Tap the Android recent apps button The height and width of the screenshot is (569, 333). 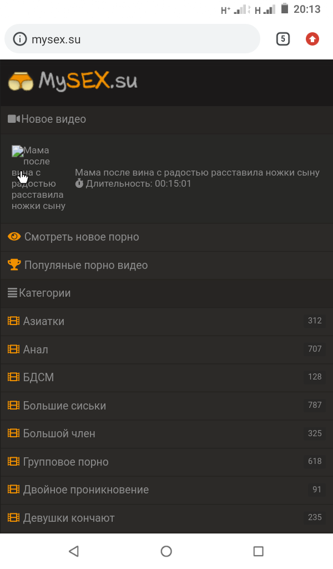pos(258,551)
